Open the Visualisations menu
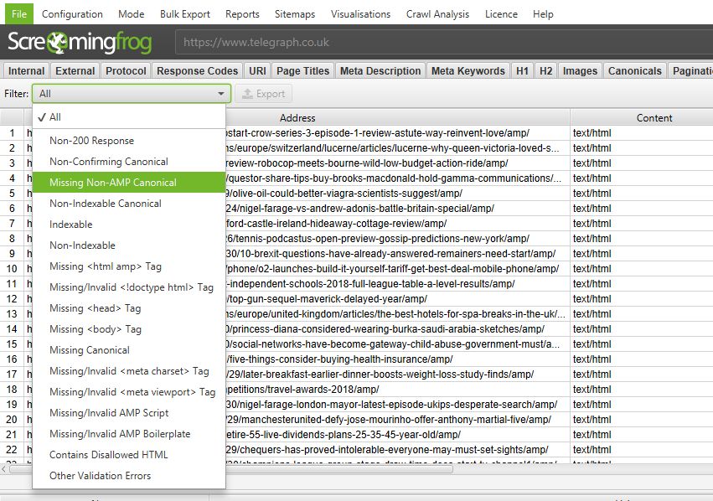Viewport: 713px width, 501px height. click(x=360, y=13)
